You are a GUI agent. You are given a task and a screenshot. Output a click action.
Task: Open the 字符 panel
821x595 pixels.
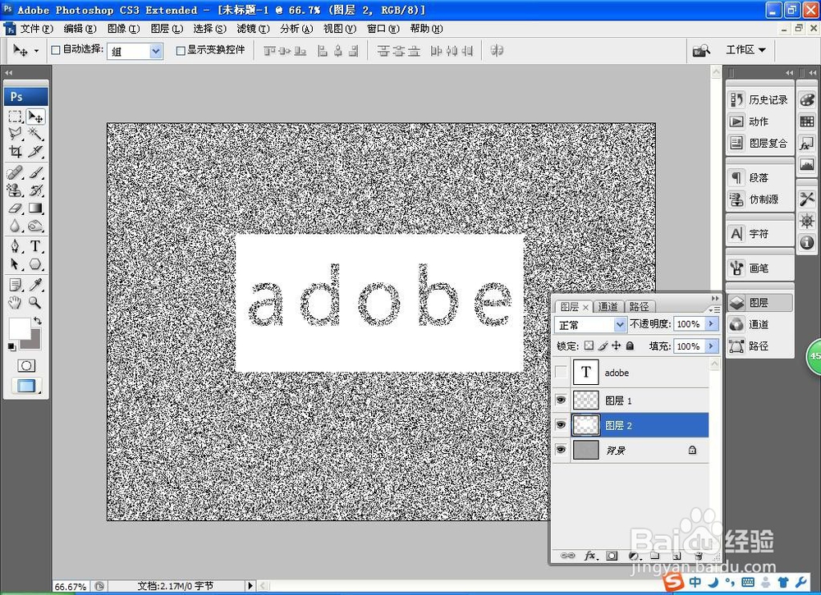tap(759, 233)
